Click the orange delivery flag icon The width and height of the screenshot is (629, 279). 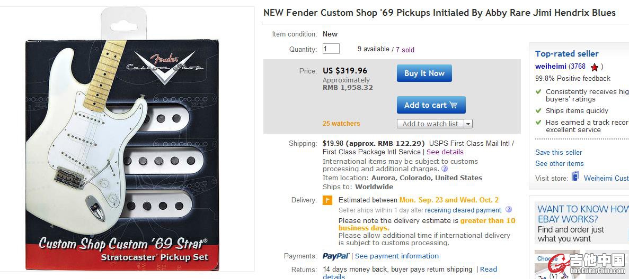tap(328, 200)
